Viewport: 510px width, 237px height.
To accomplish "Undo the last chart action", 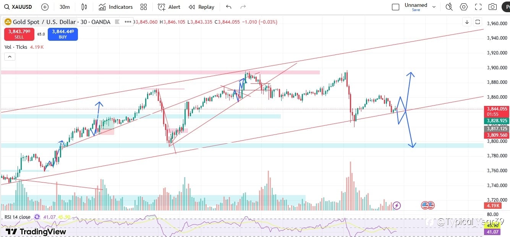I will pyautogui.click(x=228, y=7).
